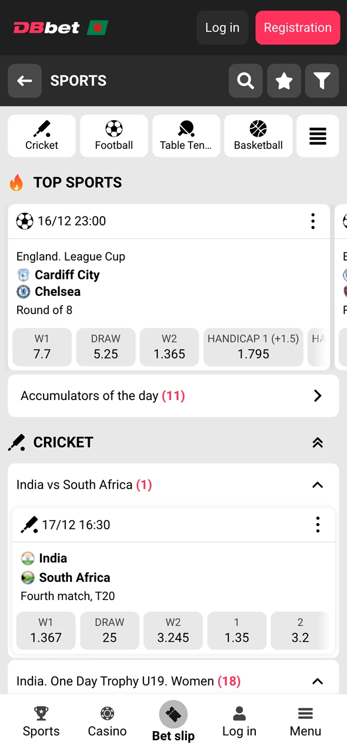This screenshot has width=347, height=753.
Task: Open the Football category
Action: [x=114, y=136]
